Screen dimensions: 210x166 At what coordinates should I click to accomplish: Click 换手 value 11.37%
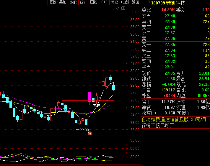click(x=168, y=102)
